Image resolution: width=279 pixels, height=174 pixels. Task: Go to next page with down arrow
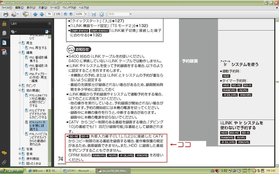(x=42, y=14)
